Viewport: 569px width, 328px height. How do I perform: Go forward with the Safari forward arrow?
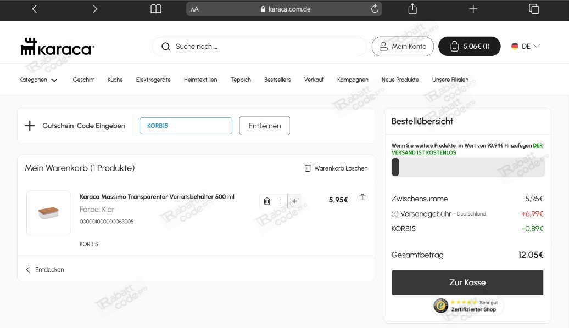click(94, 9)
